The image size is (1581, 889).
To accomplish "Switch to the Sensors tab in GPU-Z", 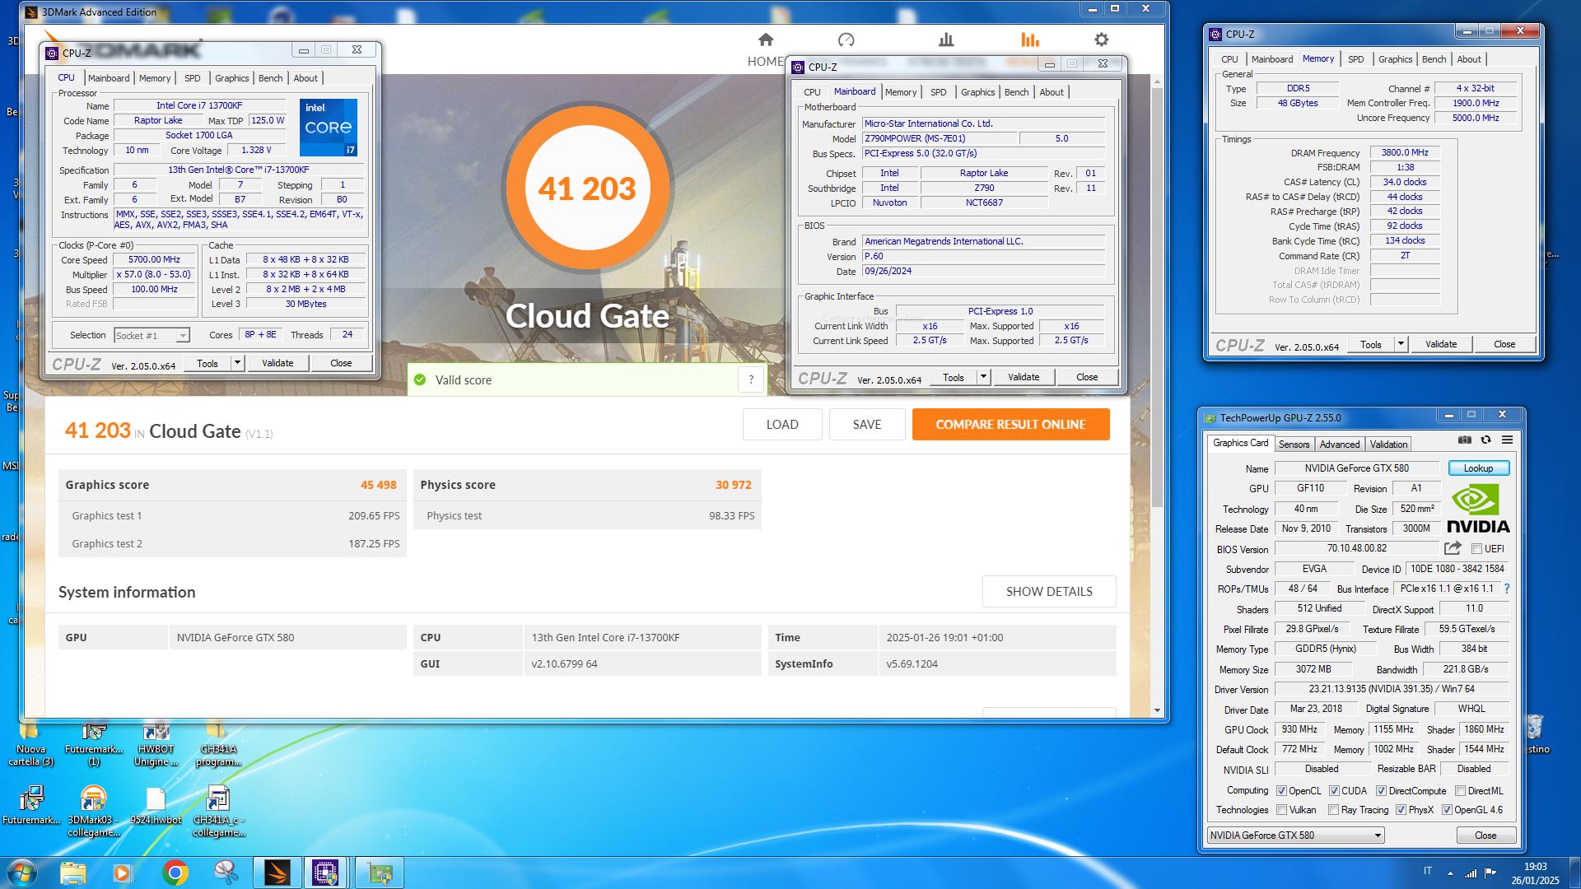I will coord(1294,444).
